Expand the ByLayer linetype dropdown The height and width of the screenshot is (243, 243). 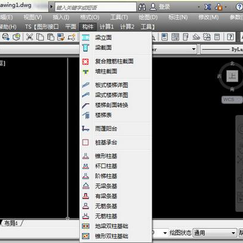click(221, 49)
